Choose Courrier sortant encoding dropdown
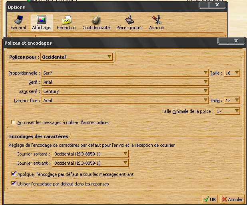This screenshot has width=247, height=205. (90, 154)
